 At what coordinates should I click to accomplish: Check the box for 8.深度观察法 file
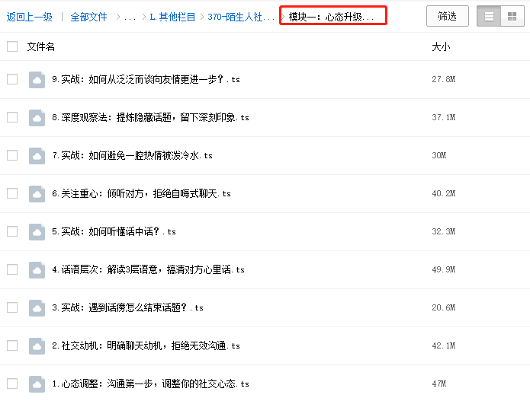12,117
